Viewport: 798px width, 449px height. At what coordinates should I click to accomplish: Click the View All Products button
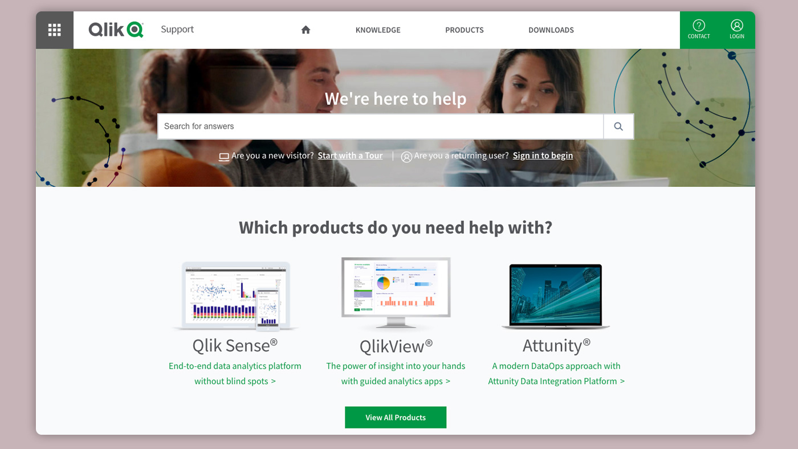(x=396, y=417)
